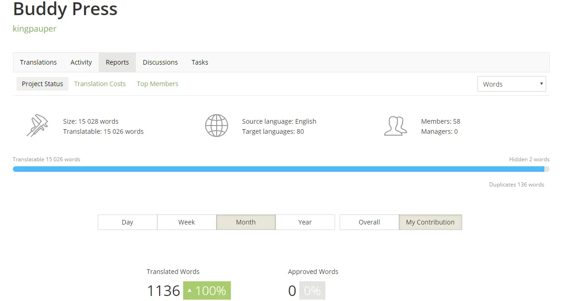Select the Reports tab

(x=117, y=62)
